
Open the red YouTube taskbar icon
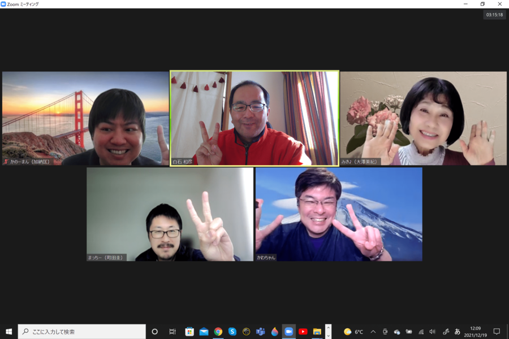[x=303, y=332]
